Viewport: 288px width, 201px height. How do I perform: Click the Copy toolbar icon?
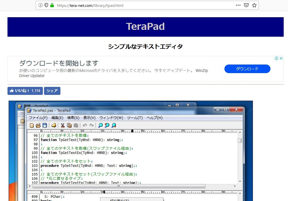[x=69, y=125]
